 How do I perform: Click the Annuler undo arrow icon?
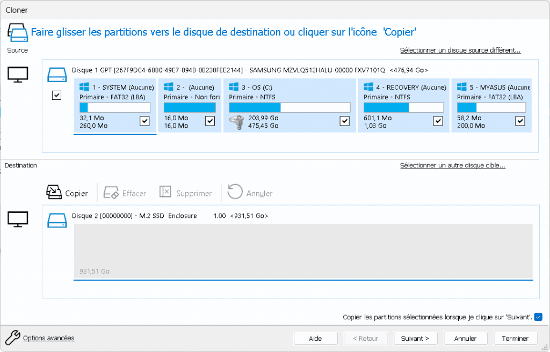coord(235,193)
